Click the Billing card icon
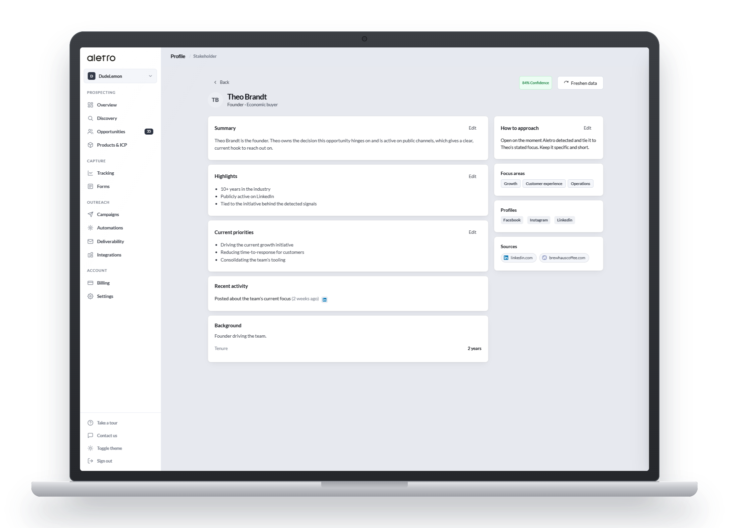Screen dimensions: 729x528 90,283
